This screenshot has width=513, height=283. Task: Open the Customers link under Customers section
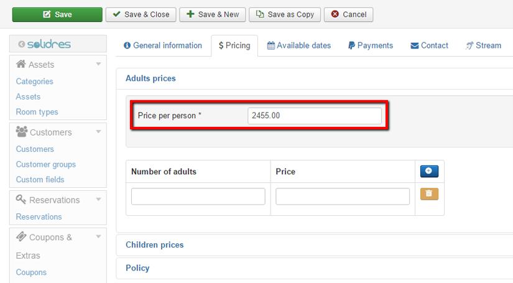[x=35, y=149]
